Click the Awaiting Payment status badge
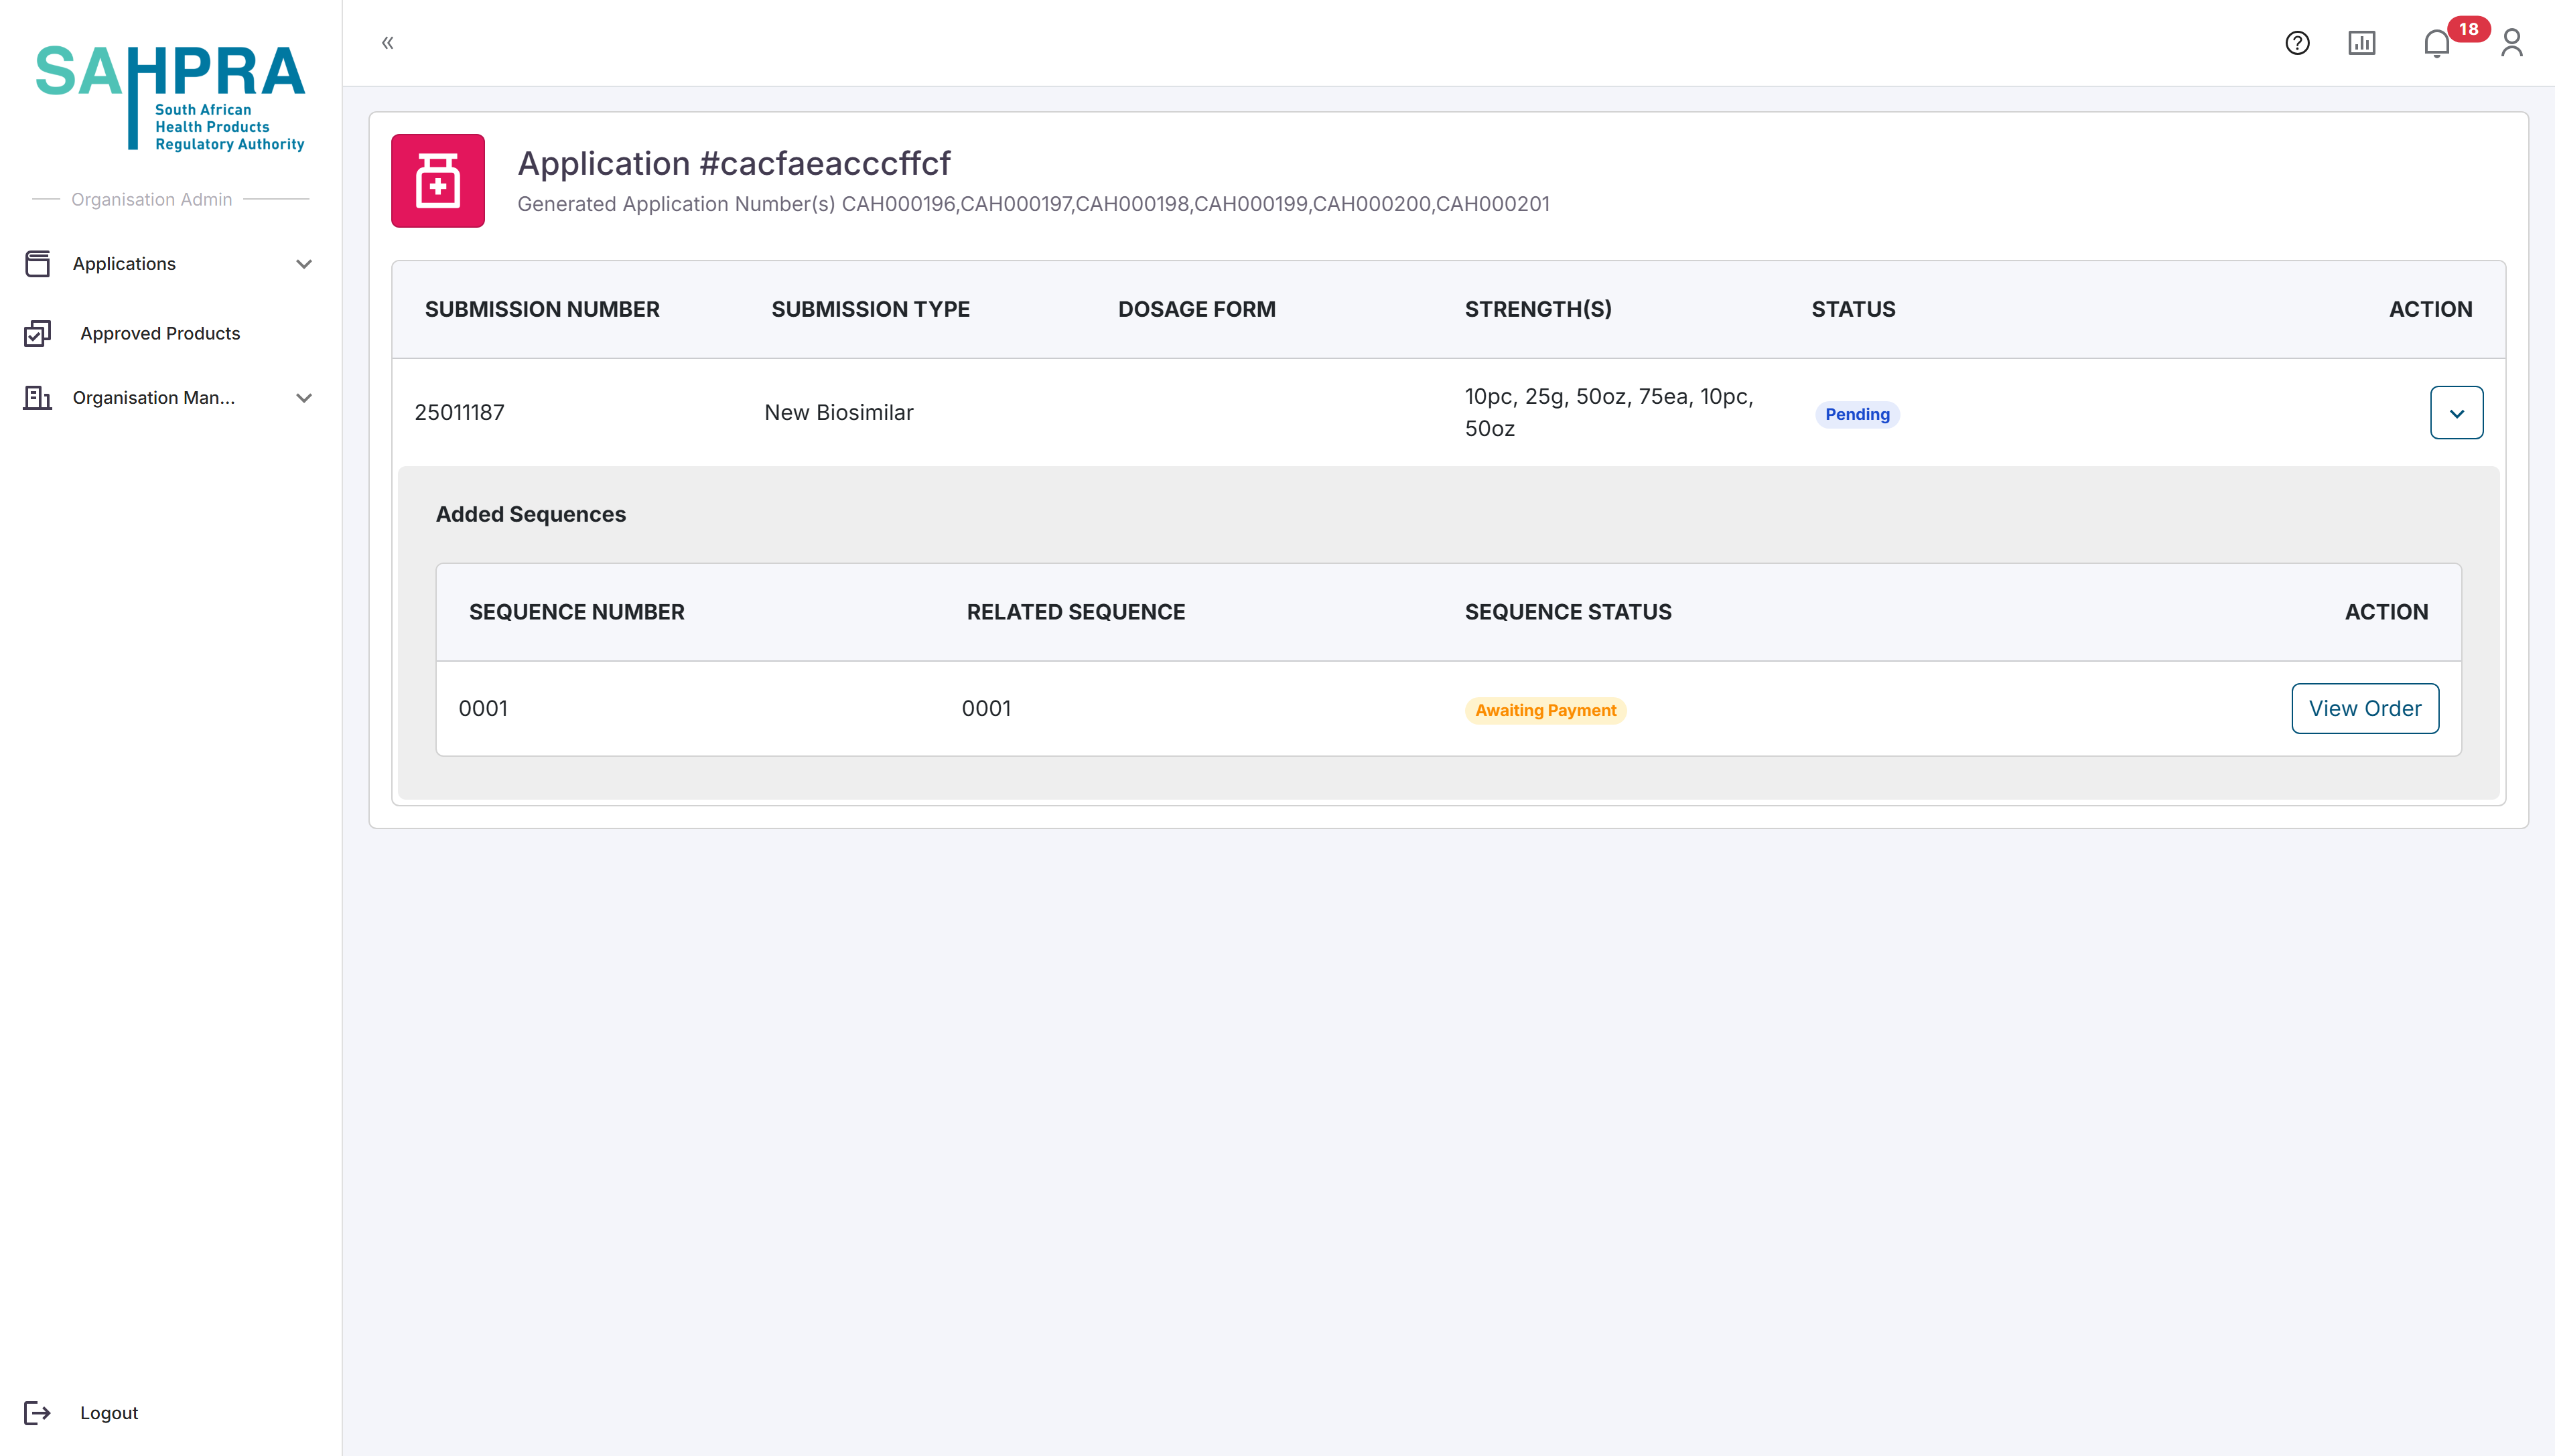Image resolution: width=2555 pixels, height=1456 pixels. click(x=1546, y=710)
